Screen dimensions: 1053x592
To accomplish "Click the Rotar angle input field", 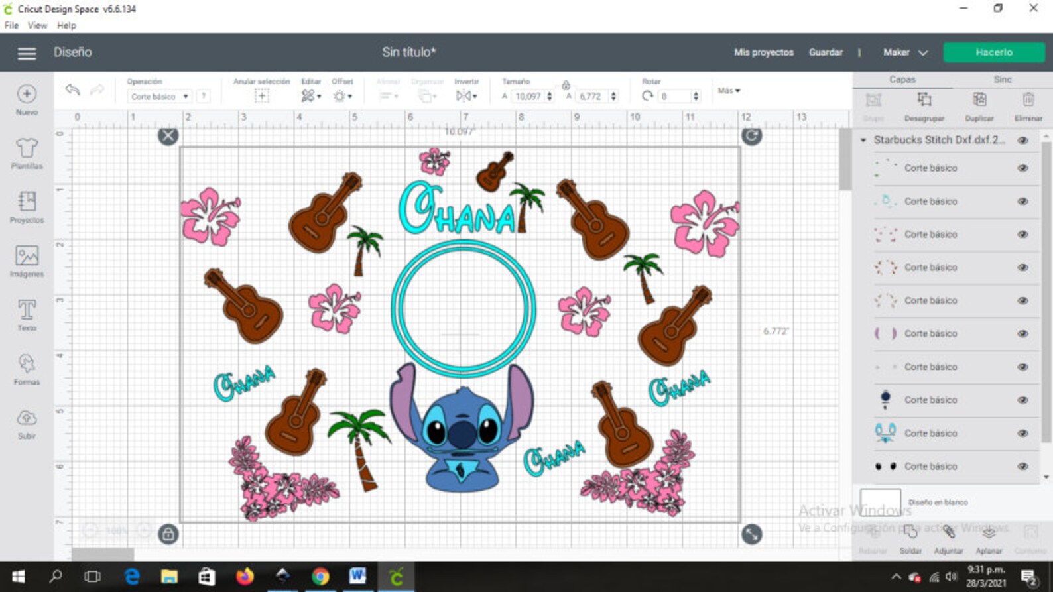I will 675,97.
